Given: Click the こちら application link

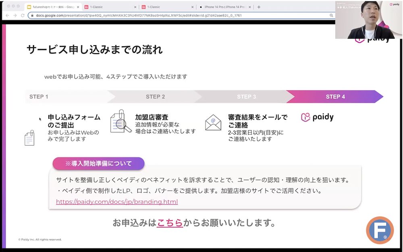Looking at the screenshot, I should (x=170, y=223).
